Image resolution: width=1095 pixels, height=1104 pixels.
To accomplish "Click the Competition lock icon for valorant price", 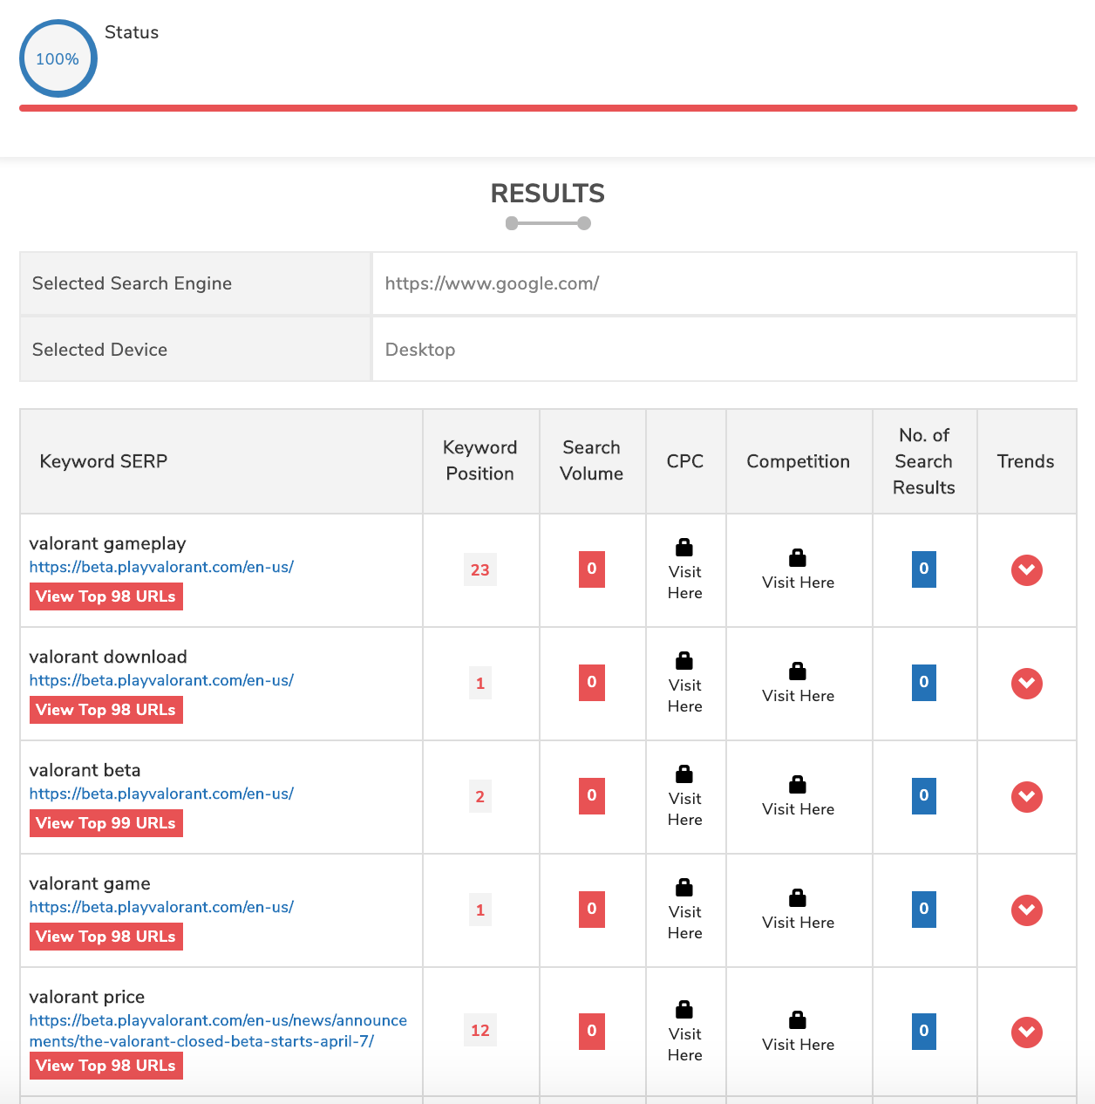I will 797,1021.
